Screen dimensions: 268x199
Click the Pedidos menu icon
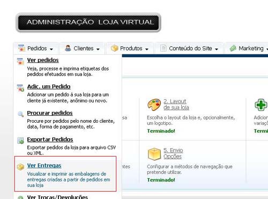21,48
